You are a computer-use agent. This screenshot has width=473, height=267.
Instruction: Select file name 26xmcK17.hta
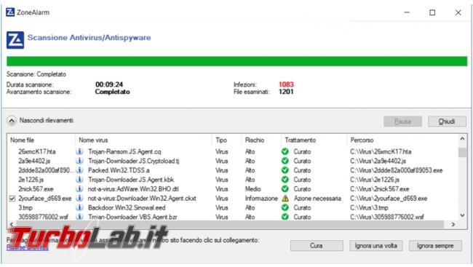(37, 151)
